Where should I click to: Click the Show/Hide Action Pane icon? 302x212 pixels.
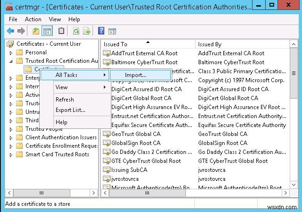pyautogui.click(x=112, y=31)
